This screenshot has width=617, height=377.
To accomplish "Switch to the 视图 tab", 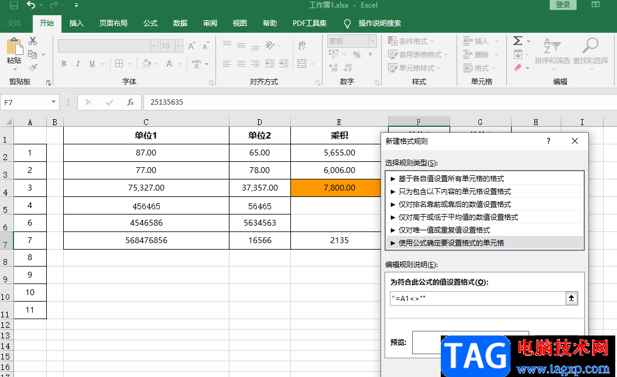I will [239, 23].
